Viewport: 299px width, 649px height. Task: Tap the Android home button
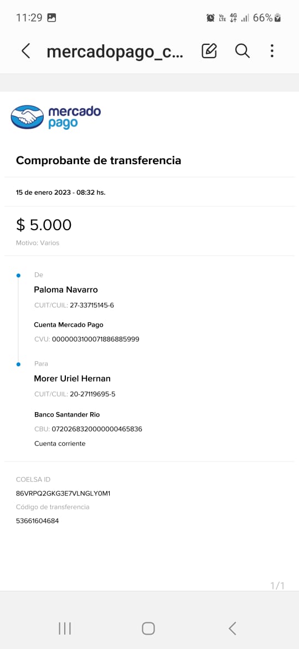point(148,628)
